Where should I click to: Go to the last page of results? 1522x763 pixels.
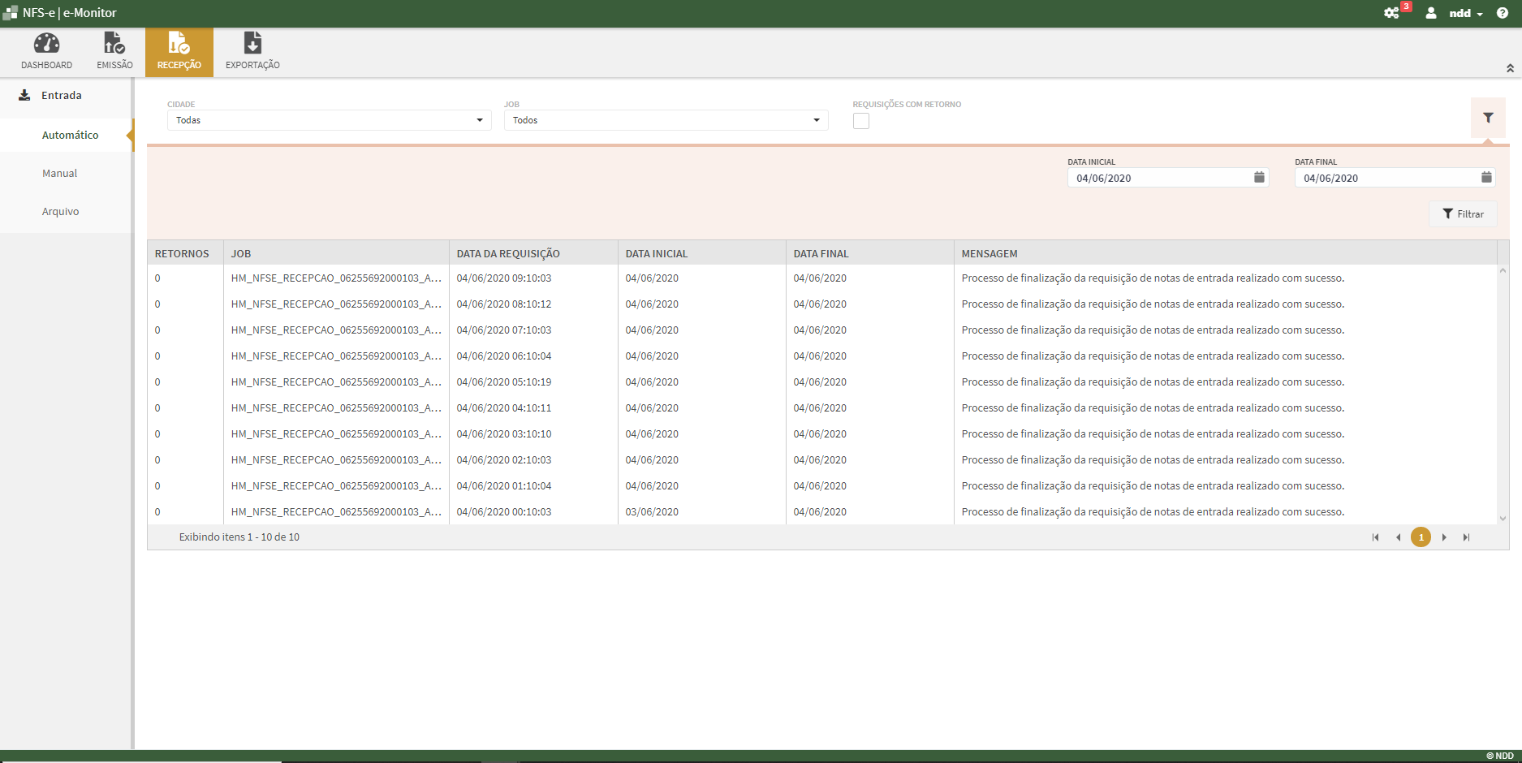[1466, 537]
